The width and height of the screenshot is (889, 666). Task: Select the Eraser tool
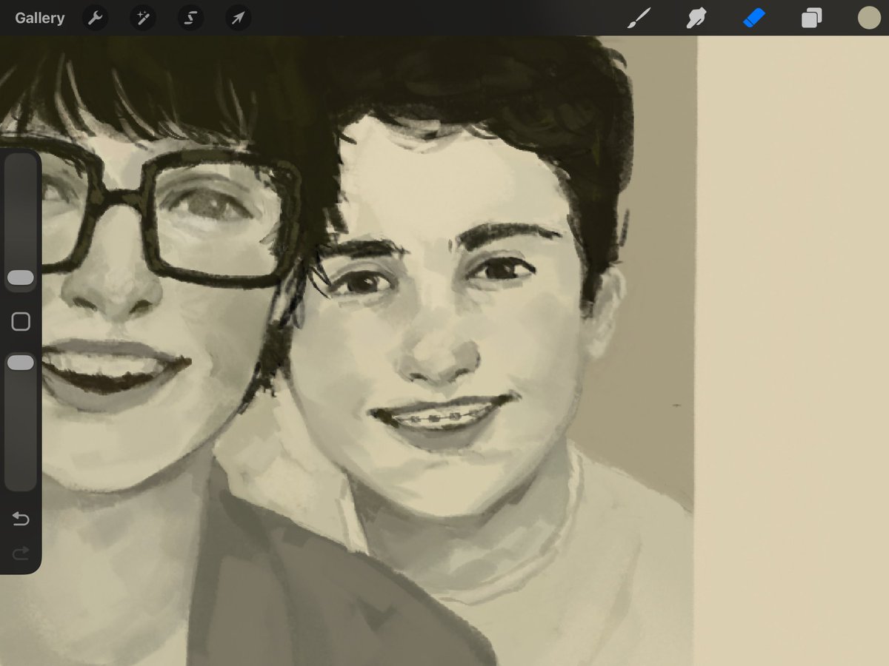pyautogui.click(x=753, y=18)
